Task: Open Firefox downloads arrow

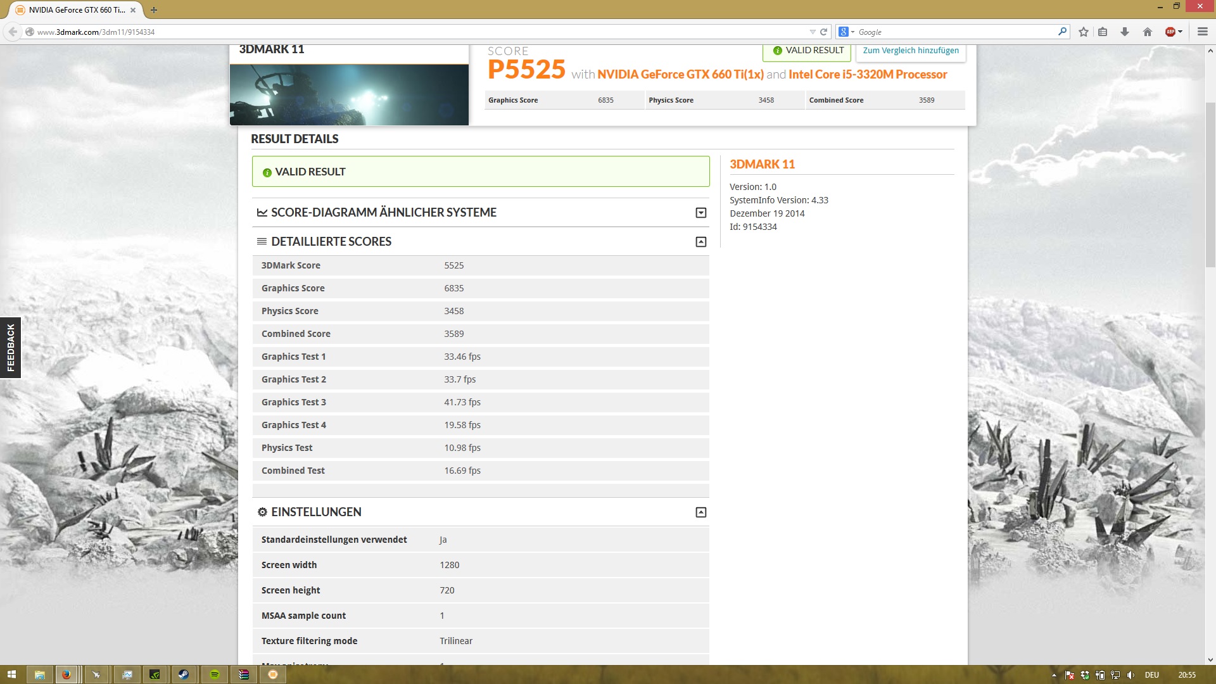Action: (1125, 32)
